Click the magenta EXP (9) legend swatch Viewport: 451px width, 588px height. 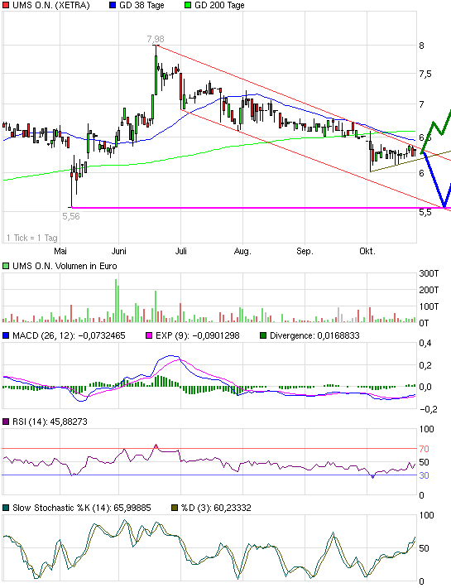tap(149, 335)
